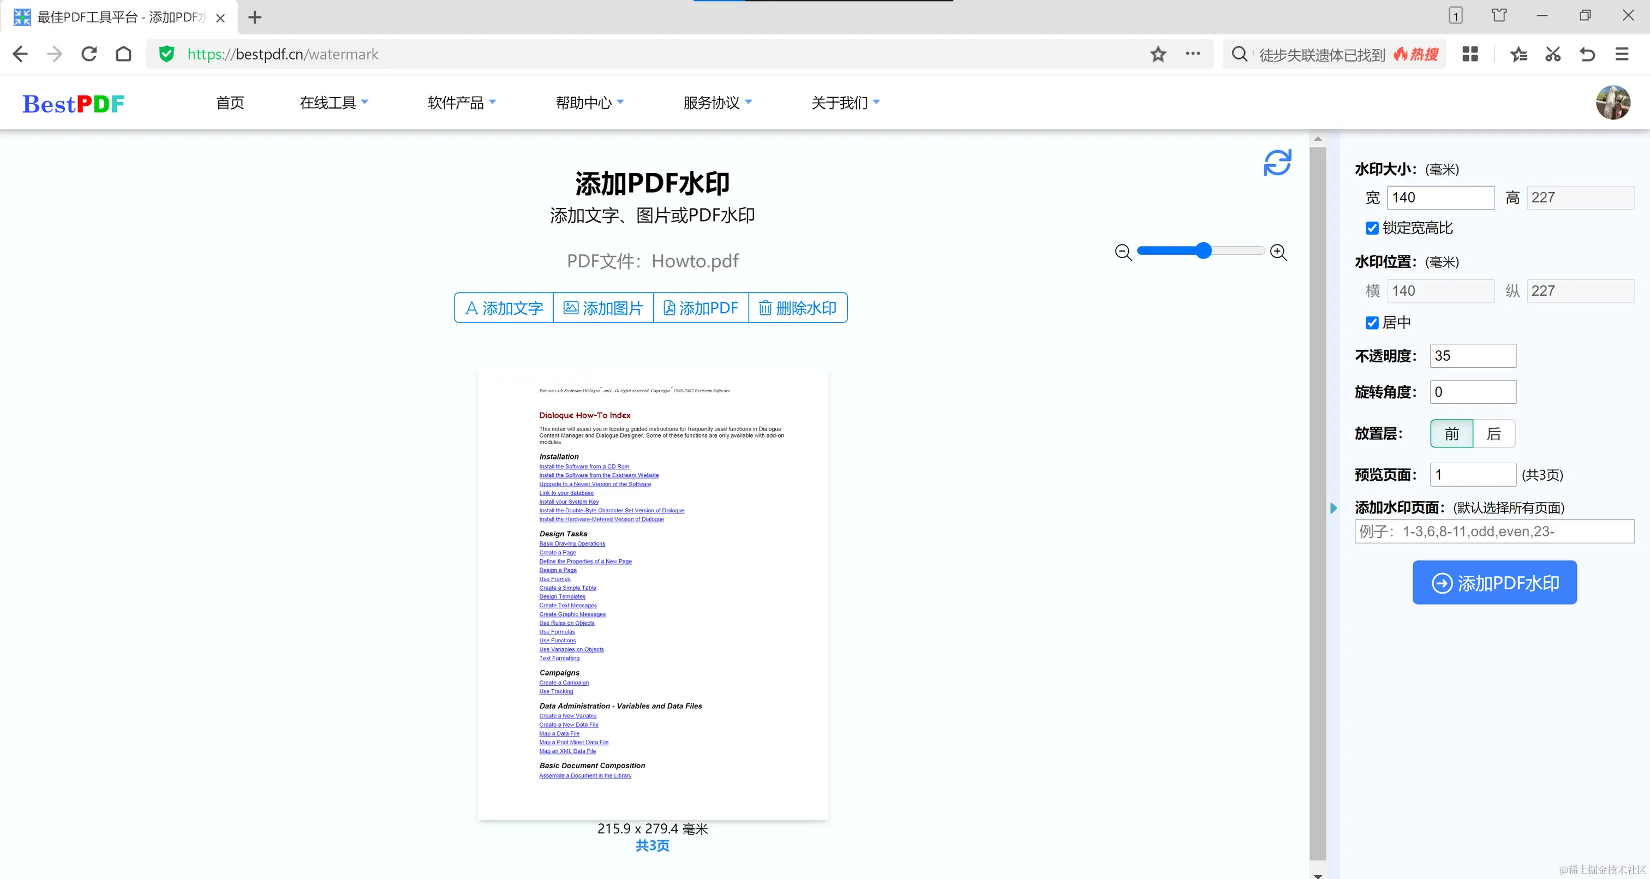The height and width of the screenshot is (879, 1650).
Task: Click the 添加文字 button
Action: click(504, 308)
